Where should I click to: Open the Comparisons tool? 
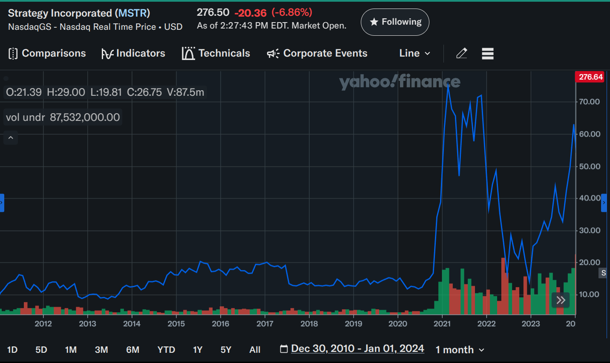[47, 53]
